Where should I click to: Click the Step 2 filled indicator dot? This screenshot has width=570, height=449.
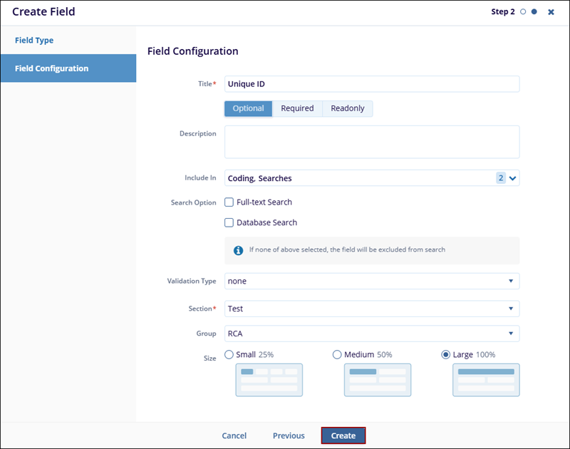click(534, 12)
